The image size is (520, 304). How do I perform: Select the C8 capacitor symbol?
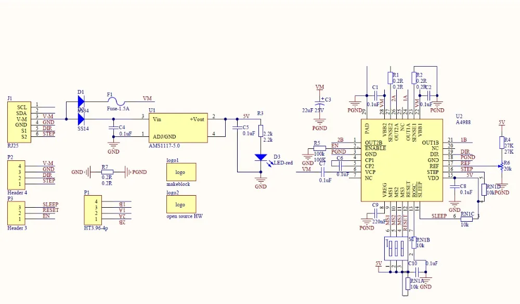point(454,186)
